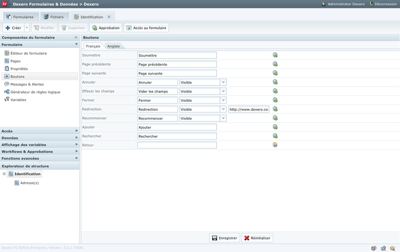Collapse the Composantes du formulaire panel
Viewport: 400px width, 252px height.
[76, 37]
